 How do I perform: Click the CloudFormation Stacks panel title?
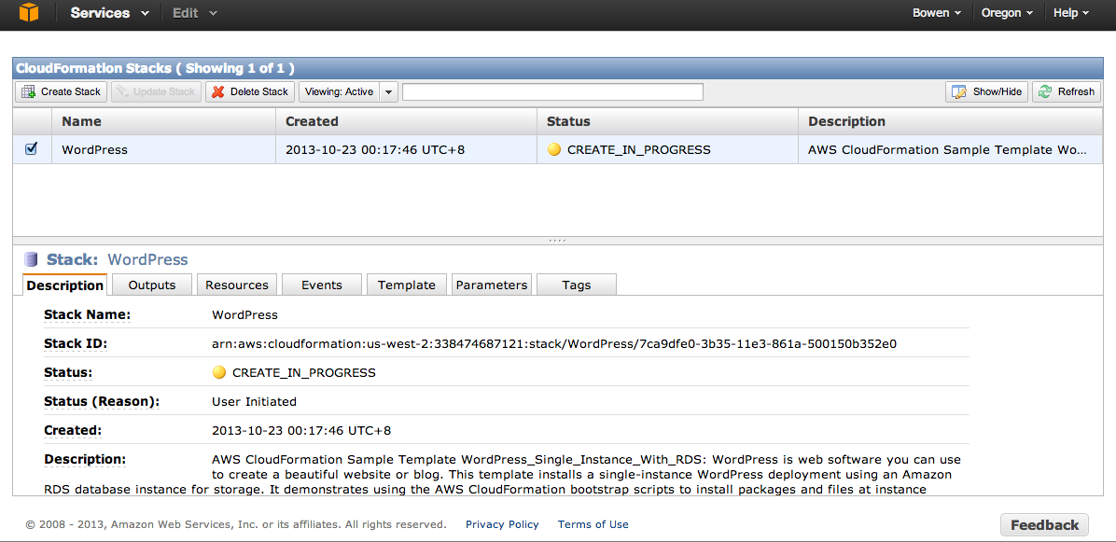click(155, 68)
